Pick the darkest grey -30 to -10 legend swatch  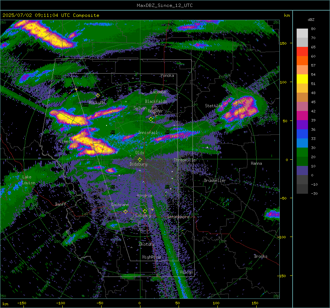(x=302, y=189)
